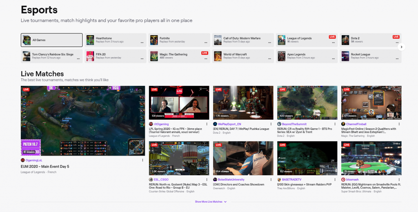
Task: Open the btssmash channel link
Action: click(352, 179)
